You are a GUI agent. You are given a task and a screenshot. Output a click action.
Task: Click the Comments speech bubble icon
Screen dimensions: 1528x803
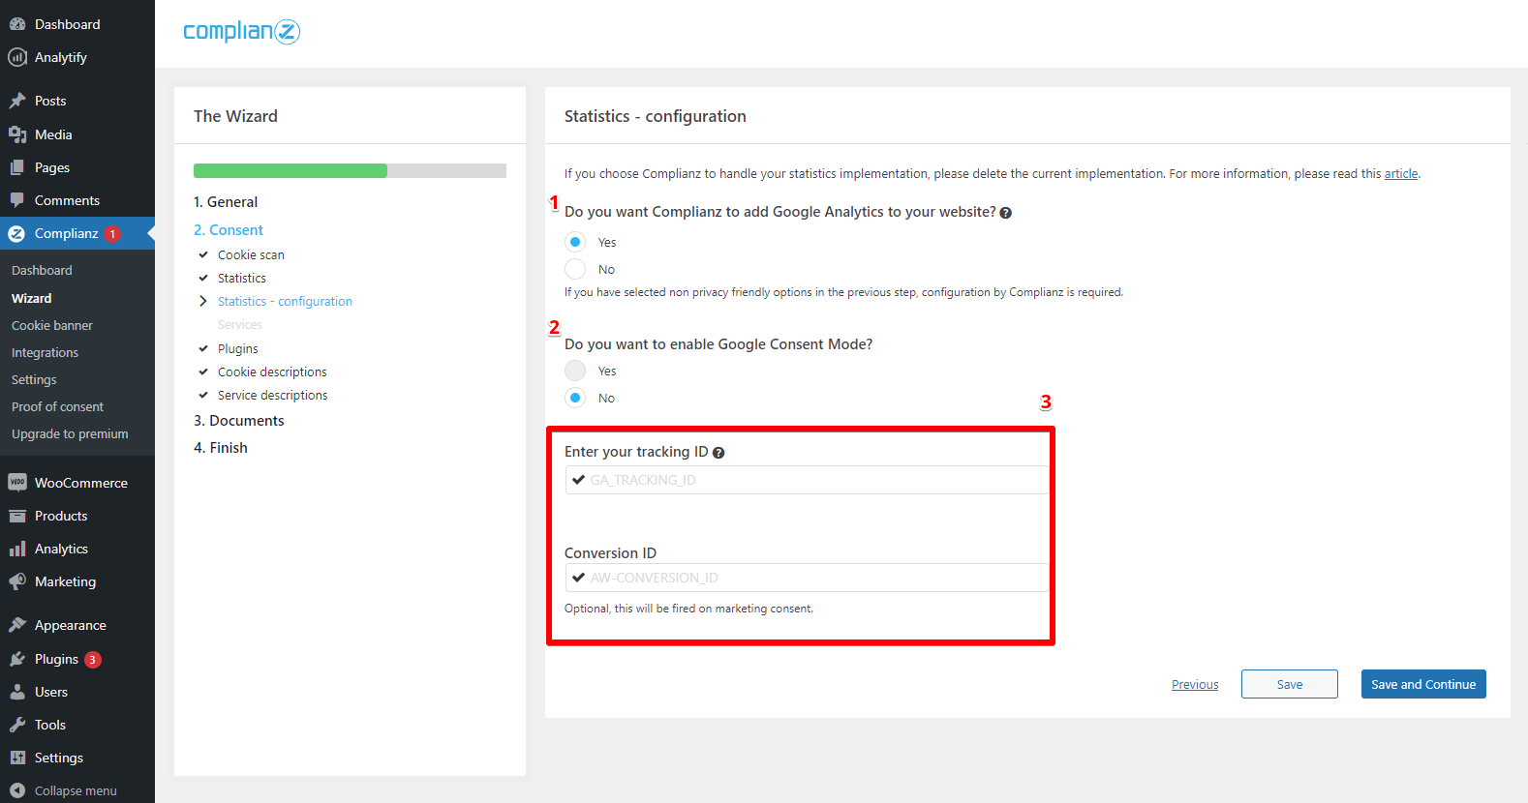point(17,200)
